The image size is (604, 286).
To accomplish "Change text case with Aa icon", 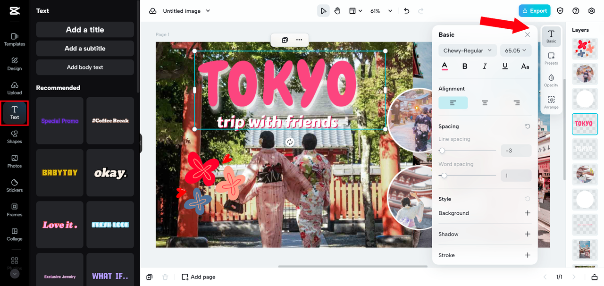I will click(525, 67).
